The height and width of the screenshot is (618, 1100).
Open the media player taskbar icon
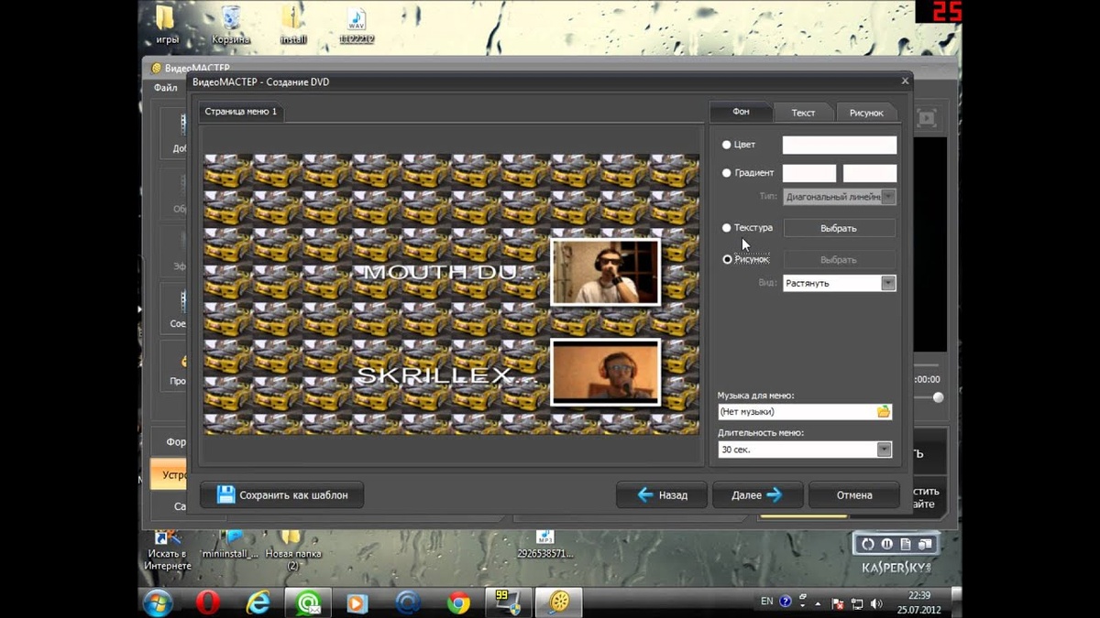point(357,602)
